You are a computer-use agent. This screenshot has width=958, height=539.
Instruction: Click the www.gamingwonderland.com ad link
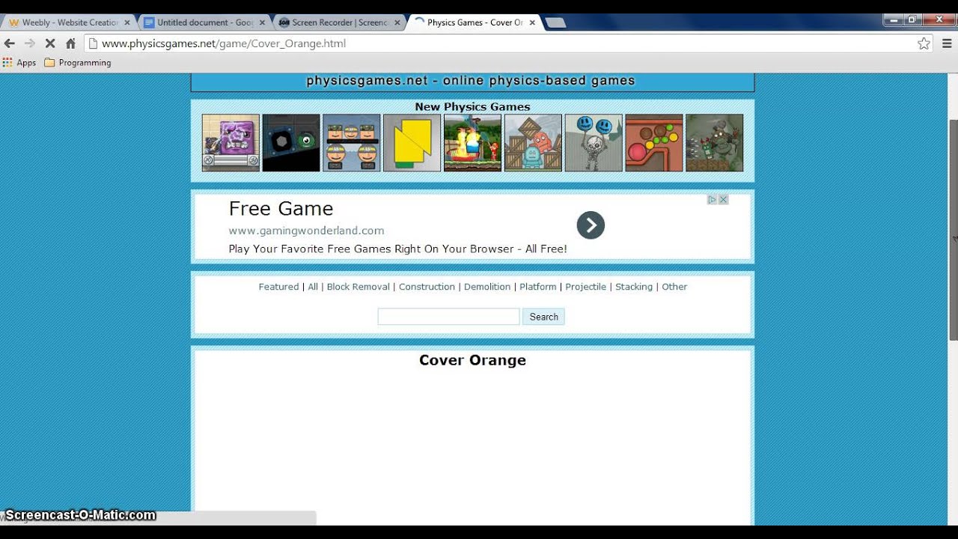tap(306, 231)
